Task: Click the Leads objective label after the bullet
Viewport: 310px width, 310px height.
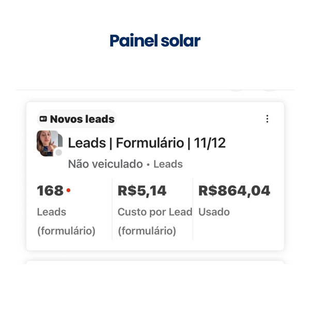Action: coord(168,164)
